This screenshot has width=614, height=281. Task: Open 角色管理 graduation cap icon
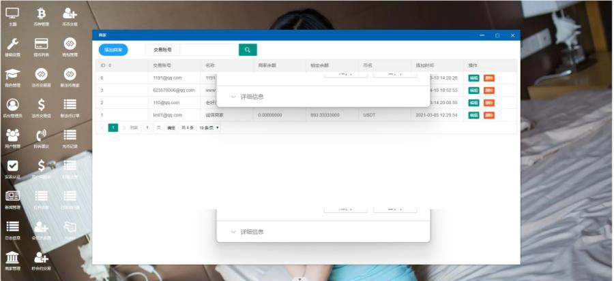tap(12, 75)
